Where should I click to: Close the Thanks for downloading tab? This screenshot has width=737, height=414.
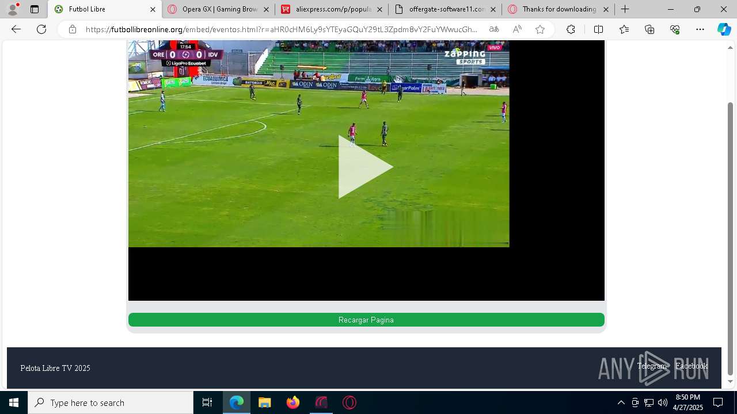pyautogui.click(x=606, y=9)
